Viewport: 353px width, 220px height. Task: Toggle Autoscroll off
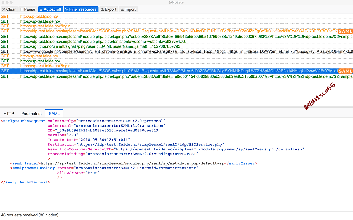coord(50,9)
